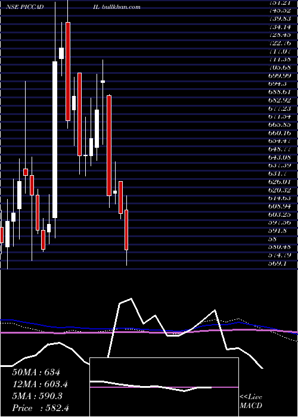Click the '12MA : 603.4' readout
Viewport: 298px width, 417px height.
coord(40,384)
